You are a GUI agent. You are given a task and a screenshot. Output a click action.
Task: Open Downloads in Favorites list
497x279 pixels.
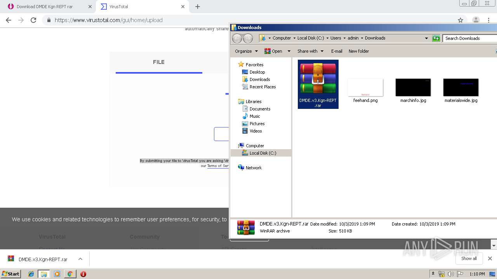[x=259, y=79]
